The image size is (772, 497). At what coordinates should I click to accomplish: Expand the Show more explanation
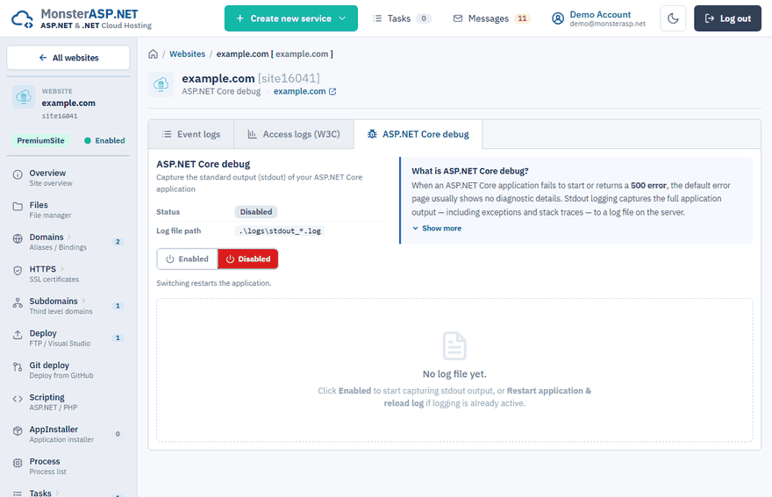click(437, 228)
